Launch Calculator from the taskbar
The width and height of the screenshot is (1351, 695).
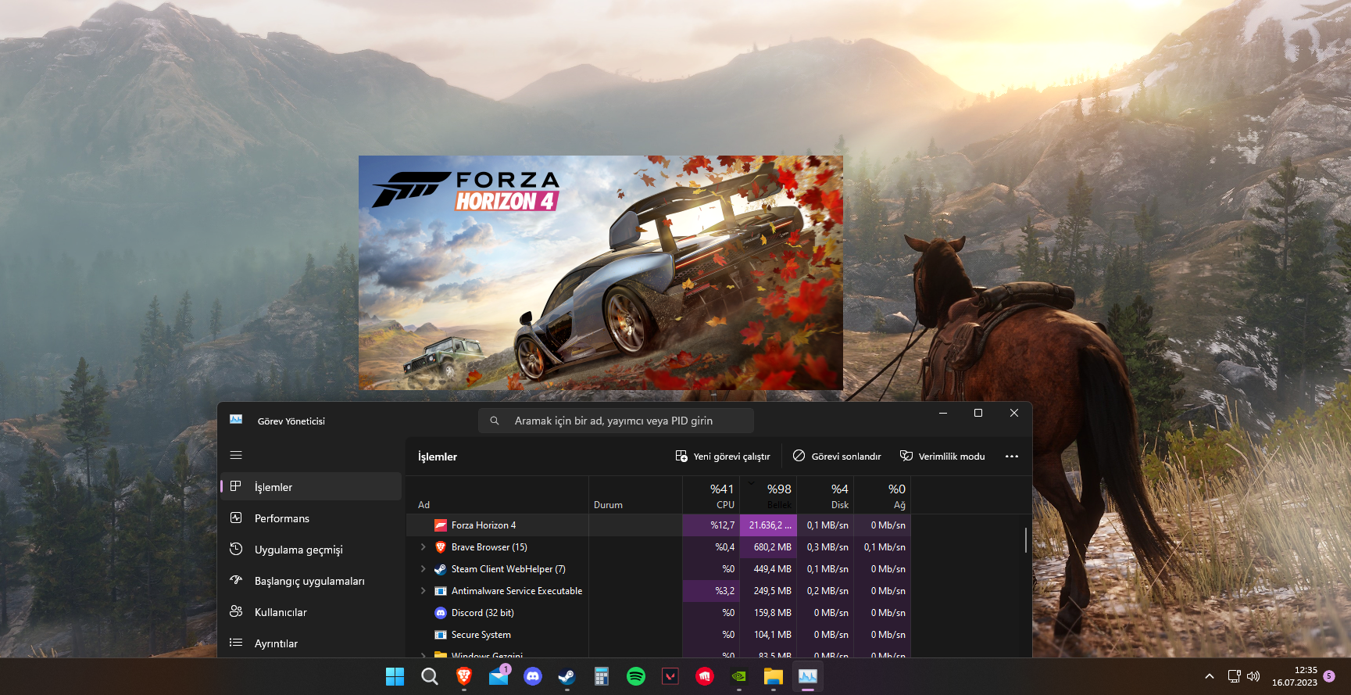pos(602,676)
